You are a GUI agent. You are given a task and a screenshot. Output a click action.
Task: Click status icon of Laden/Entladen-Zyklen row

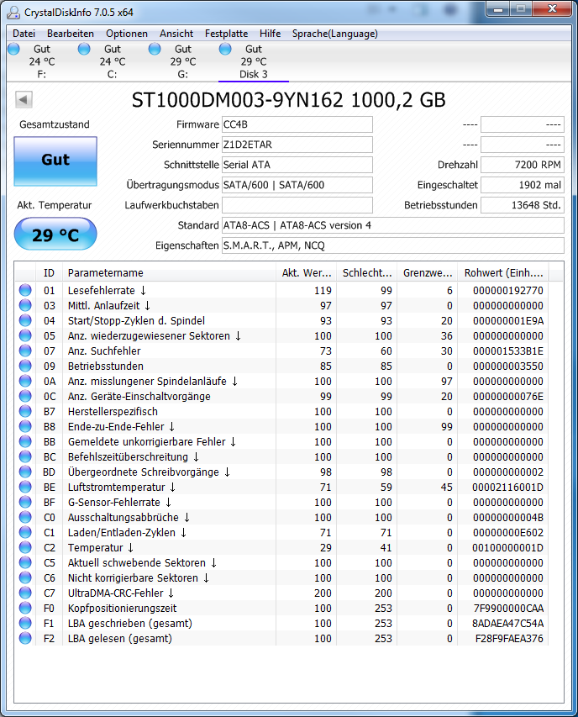(x=25, y=532)
